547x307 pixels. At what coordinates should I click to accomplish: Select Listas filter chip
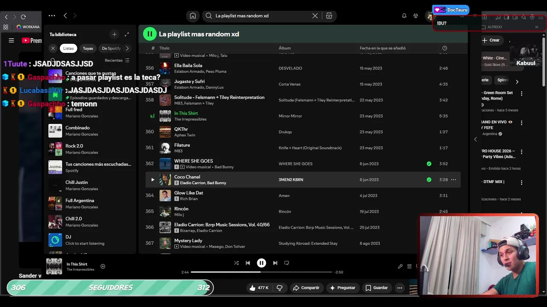68,48
